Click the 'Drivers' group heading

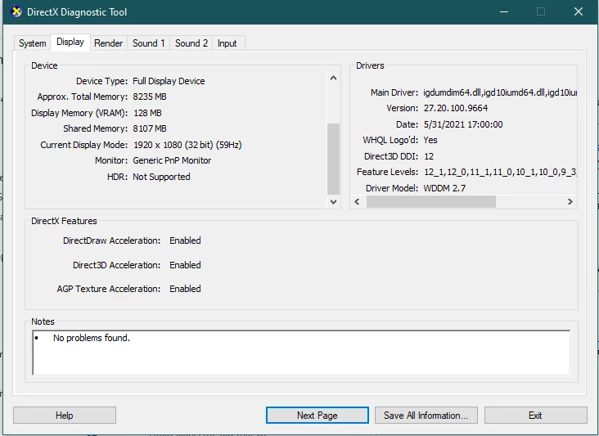pos(370,65)
